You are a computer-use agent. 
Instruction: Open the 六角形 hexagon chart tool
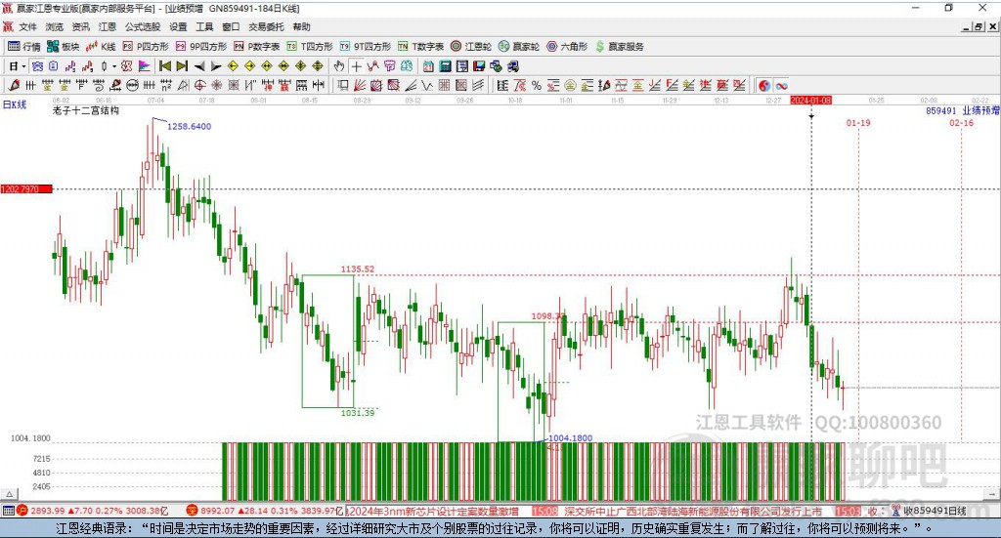click(x=570, y=46)
